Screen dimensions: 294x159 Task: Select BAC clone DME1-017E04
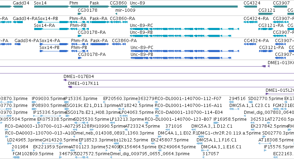(x=78, y=77)
